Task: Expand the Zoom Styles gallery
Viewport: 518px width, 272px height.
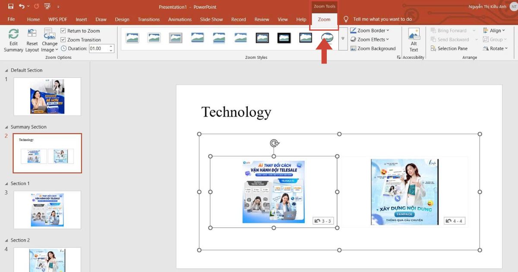Action: click(343, 38)
